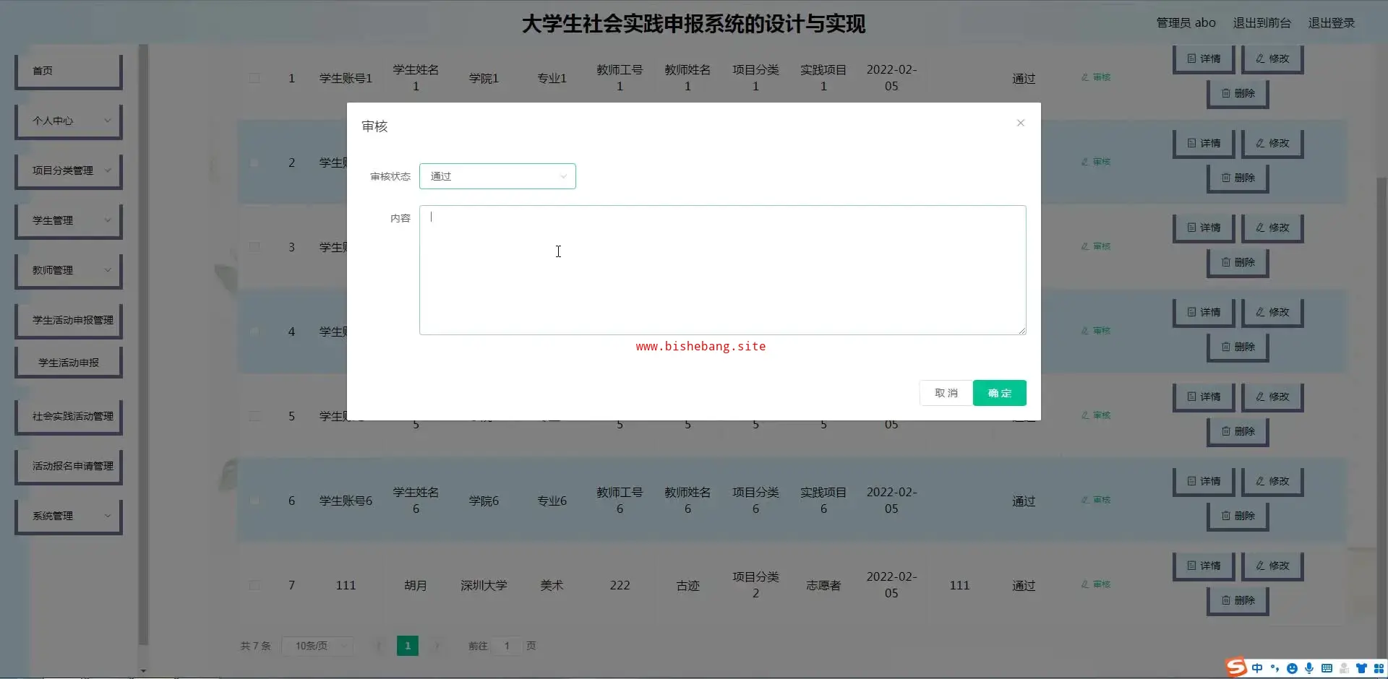Toggle Chinese/English input mode 中 icon

tap(1257, 668)
